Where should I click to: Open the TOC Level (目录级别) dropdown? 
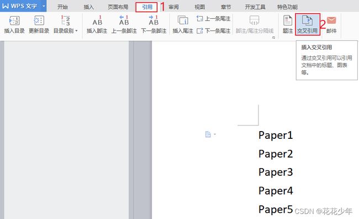click(x=66, y=25)
